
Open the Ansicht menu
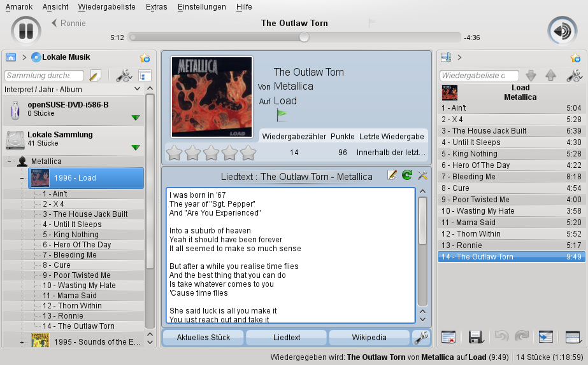[x=55, y=7]
